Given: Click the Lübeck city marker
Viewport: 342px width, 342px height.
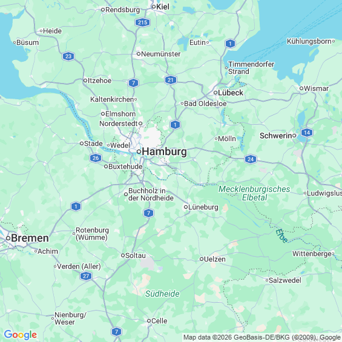Looking at the screenshot, I should [x=215, y=93].
